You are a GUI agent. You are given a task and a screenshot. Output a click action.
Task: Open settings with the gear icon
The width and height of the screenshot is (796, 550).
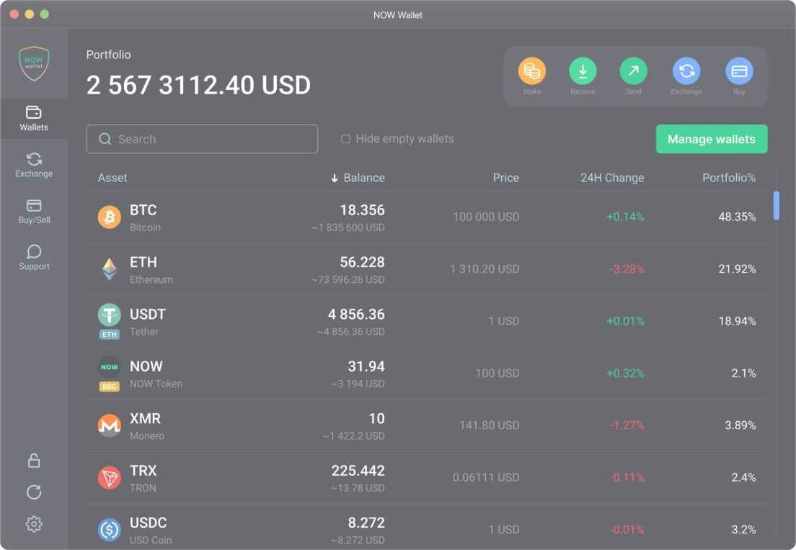click(34, 524)
